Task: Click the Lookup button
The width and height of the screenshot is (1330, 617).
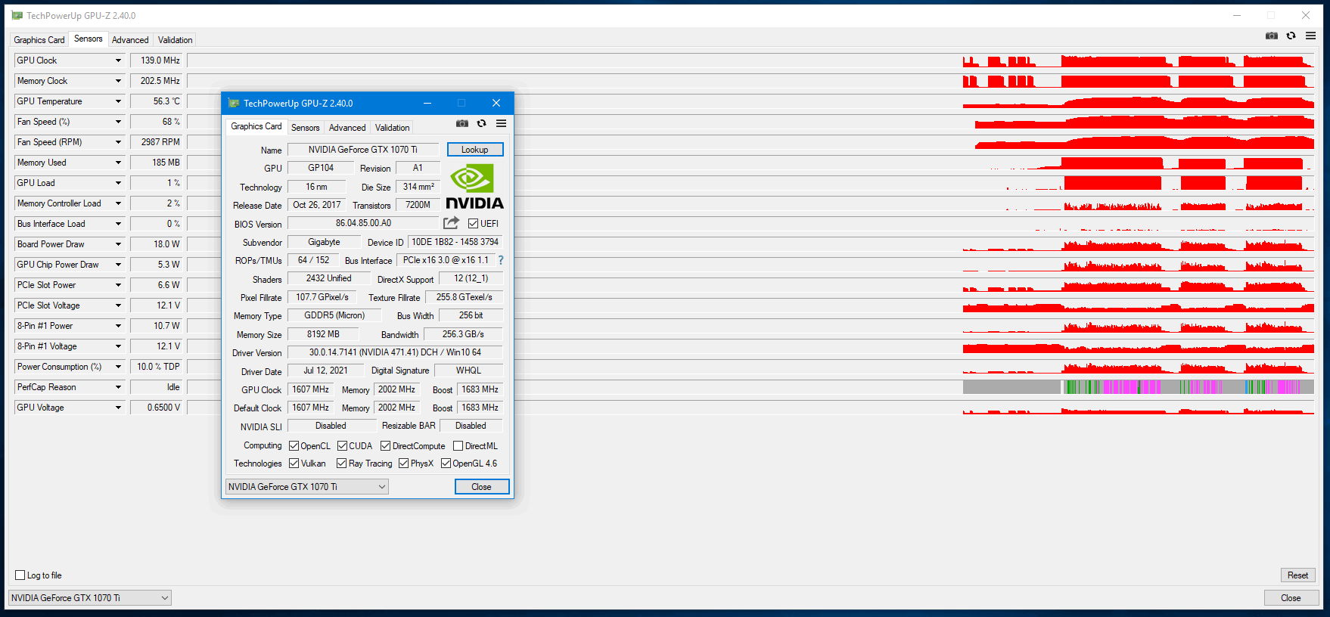Action: (x=475, y=150)
